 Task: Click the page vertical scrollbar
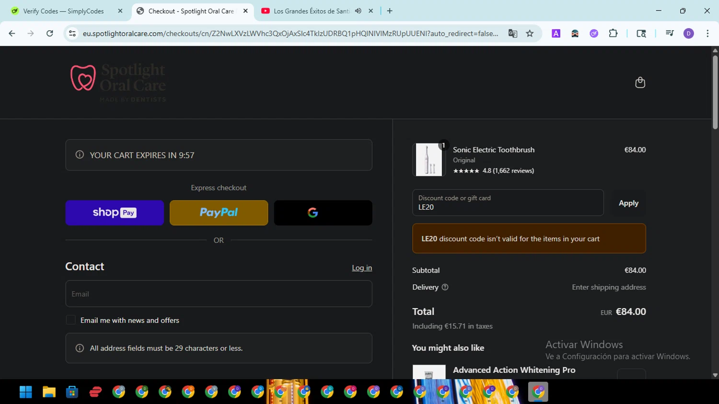coord(715,92)
